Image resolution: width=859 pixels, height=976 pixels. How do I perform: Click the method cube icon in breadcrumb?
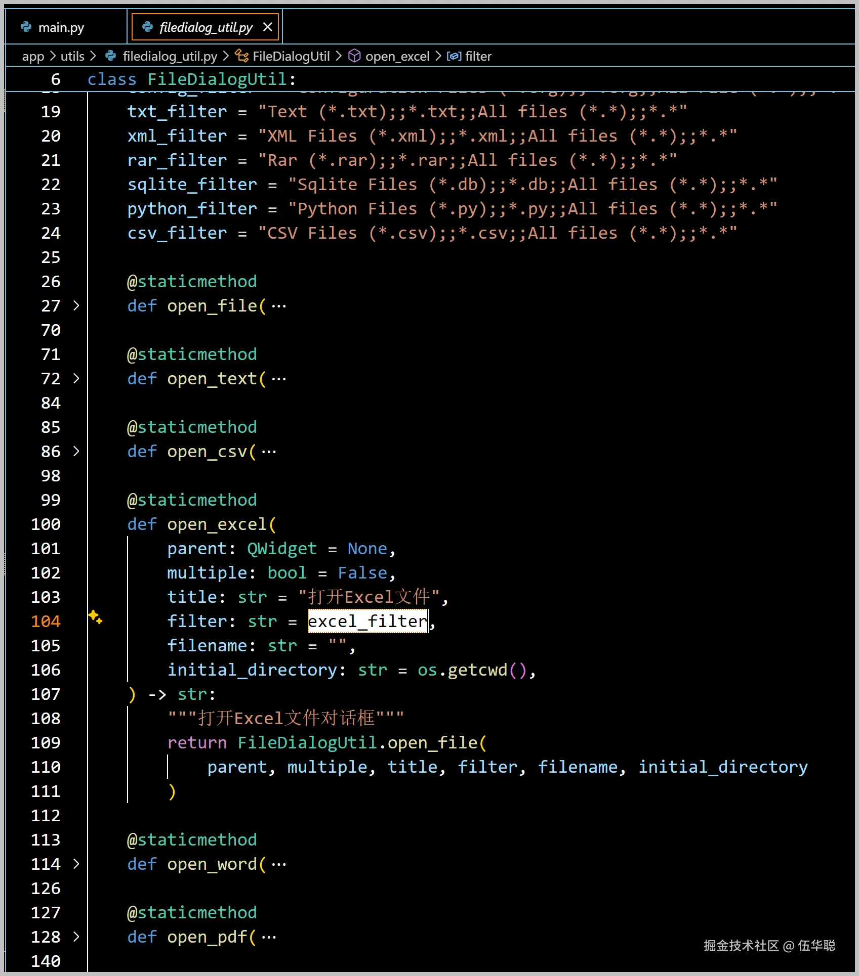coord(355,56)
